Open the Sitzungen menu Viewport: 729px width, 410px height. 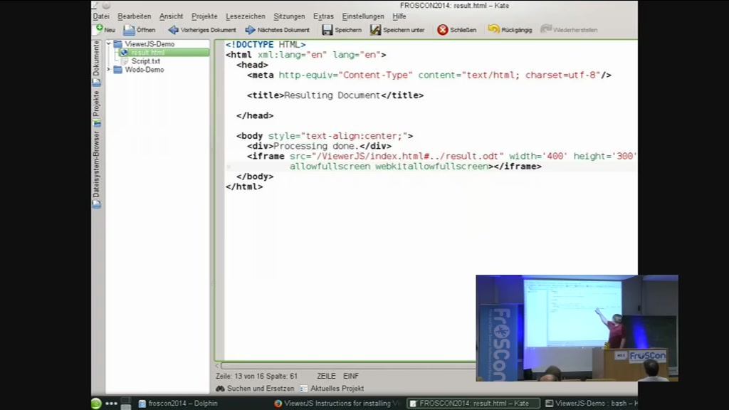[289, 16]
